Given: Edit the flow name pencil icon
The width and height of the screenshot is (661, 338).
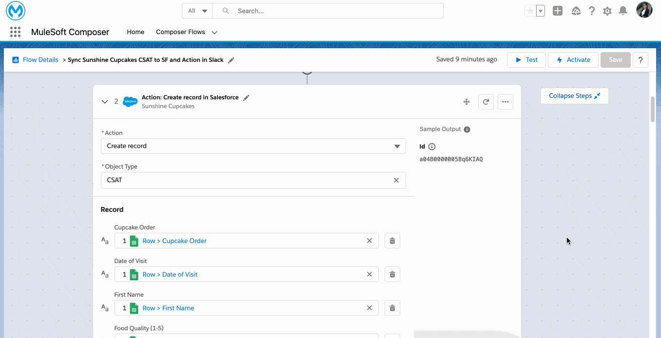Looking at the screenshot, I should click(231, 60).
